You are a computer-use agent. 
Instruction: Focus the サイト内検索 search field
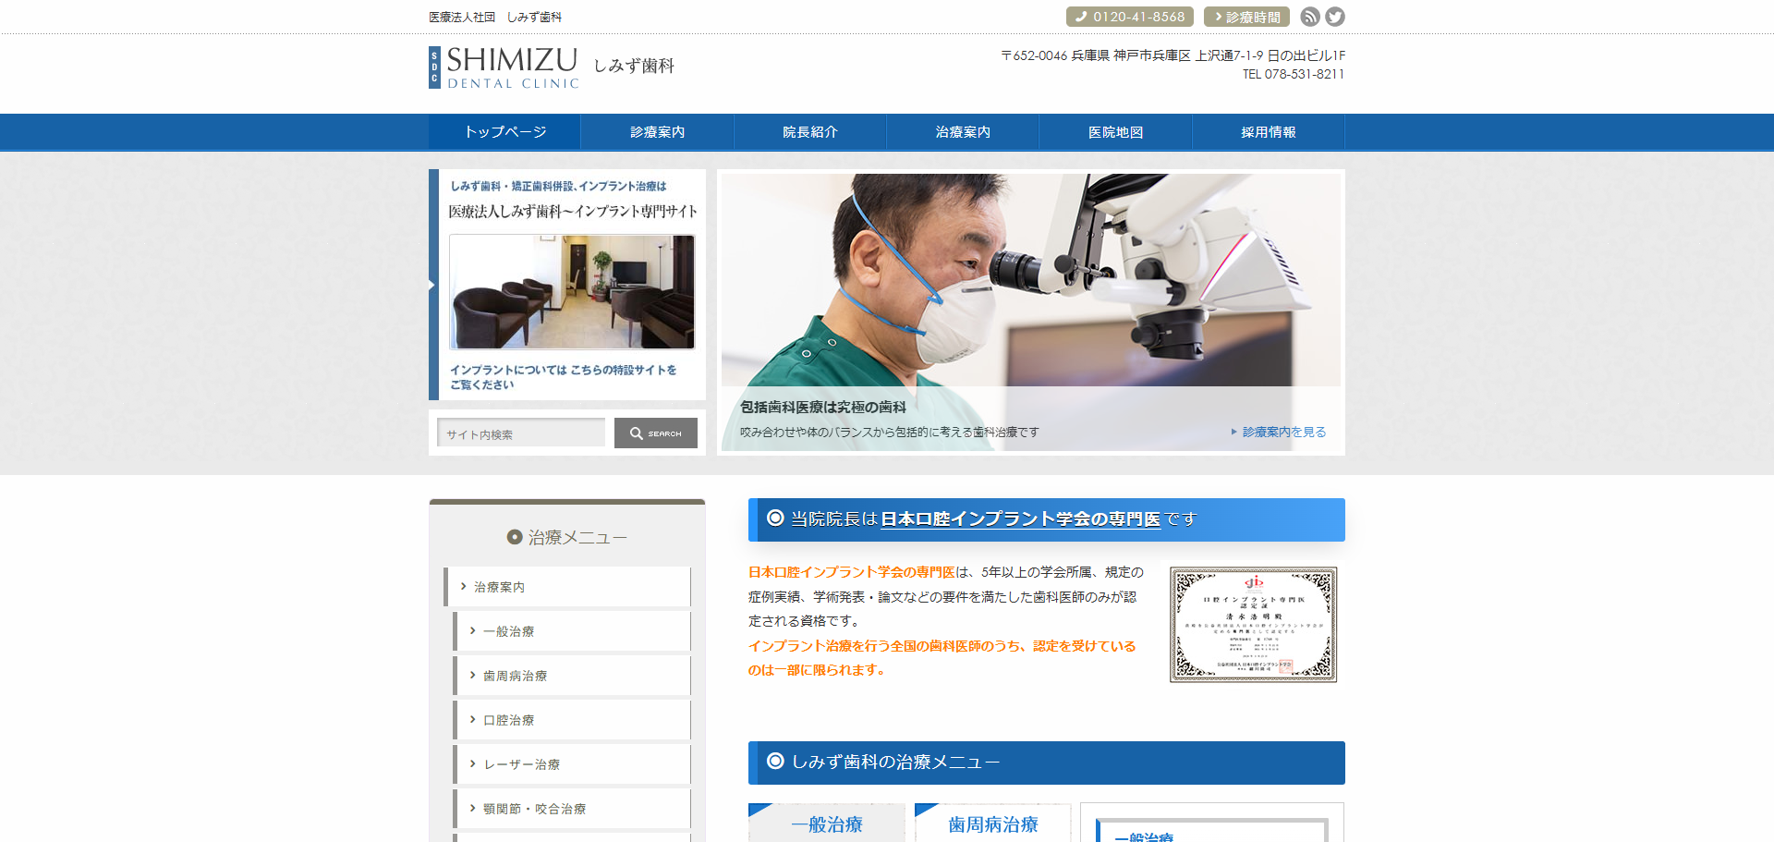click(x=521, y=433)
